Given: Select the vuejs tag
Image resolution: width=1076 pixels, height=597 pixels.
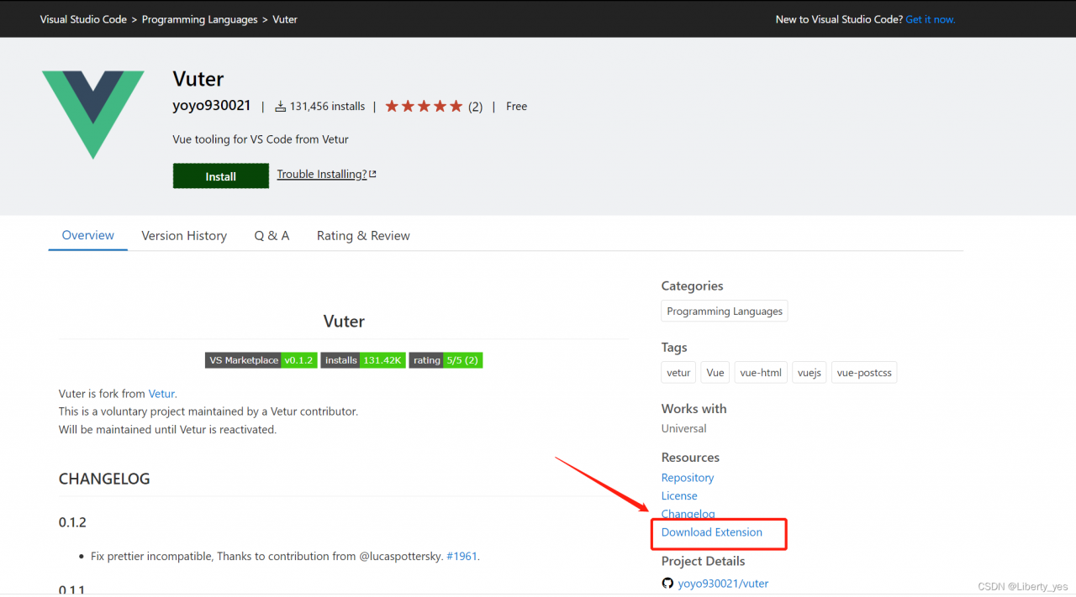Looking at the screenshot, I should tap(810, 373).
